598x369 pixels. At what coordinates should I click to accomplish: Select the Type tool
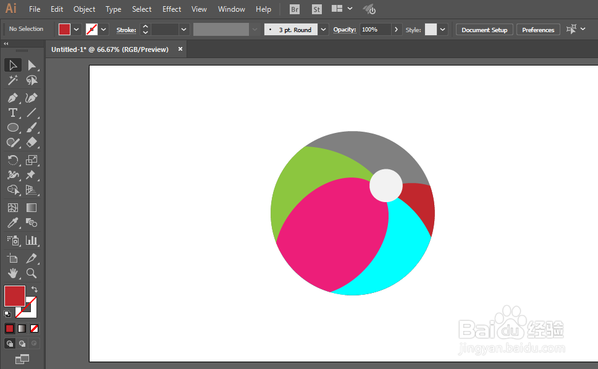[x=12, y=113]
